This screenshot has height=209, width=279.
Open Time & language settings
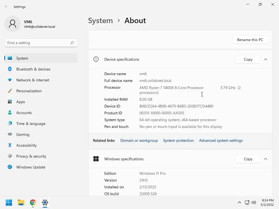point(41,124)
